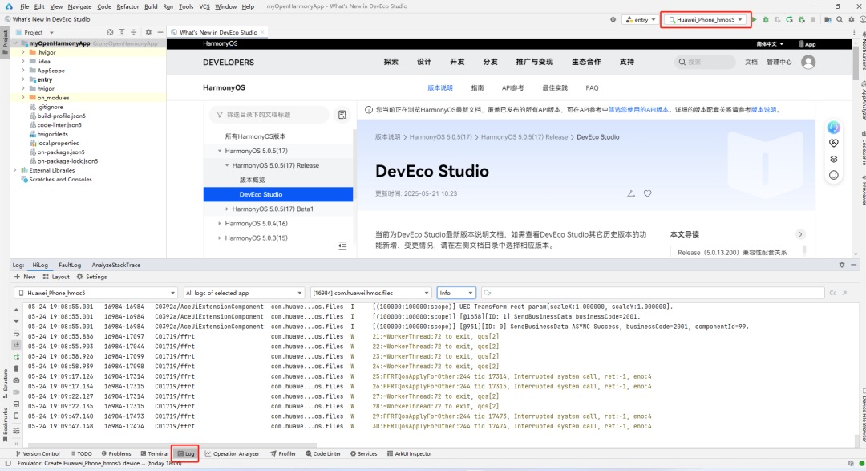Viewport: 866px width, 471px height.
Task: Click the Stop button in the run toolbar
Action: click(813, 20)
